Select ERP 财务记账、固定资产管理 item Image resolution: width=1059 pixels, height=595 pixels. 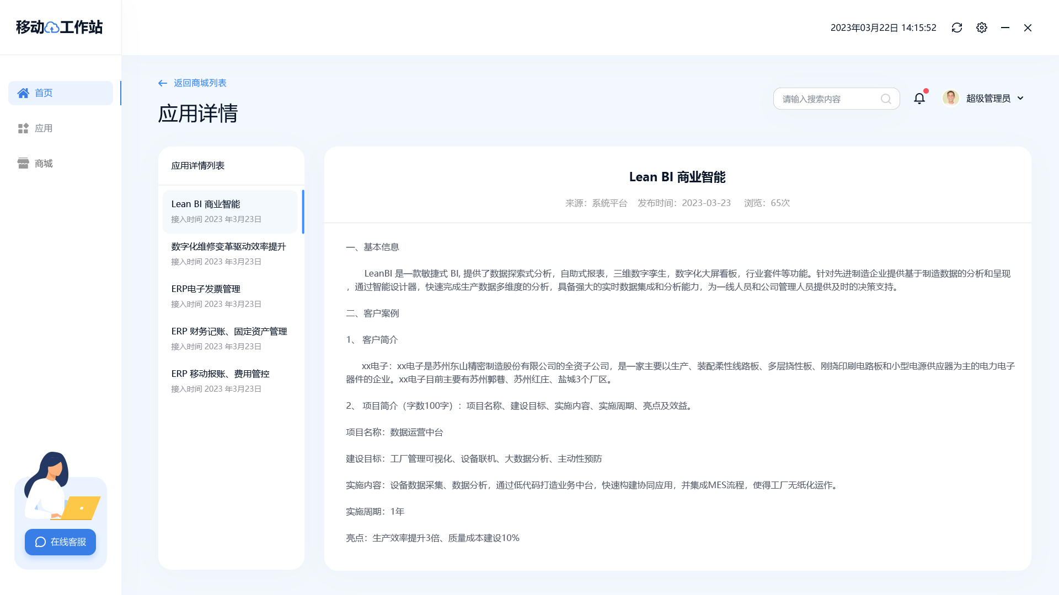click(x=230, y=339)
